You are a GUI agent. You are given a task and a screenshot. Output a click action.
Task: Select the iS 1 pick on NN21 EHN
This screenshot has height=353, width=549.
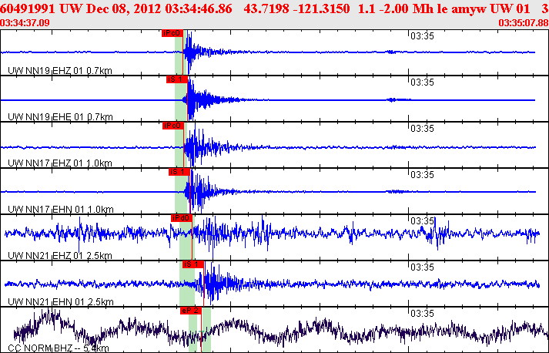[192, 264]
